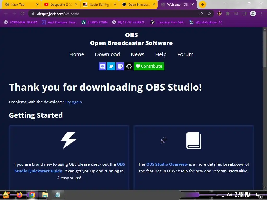Open the OBS Studio Overview link
This screenshot has width=267, height=200.
click(167, 164)
